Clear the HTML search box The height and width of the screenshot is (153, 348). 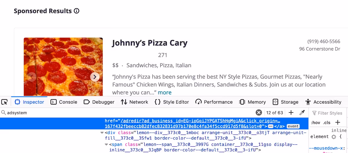point(259,113)
